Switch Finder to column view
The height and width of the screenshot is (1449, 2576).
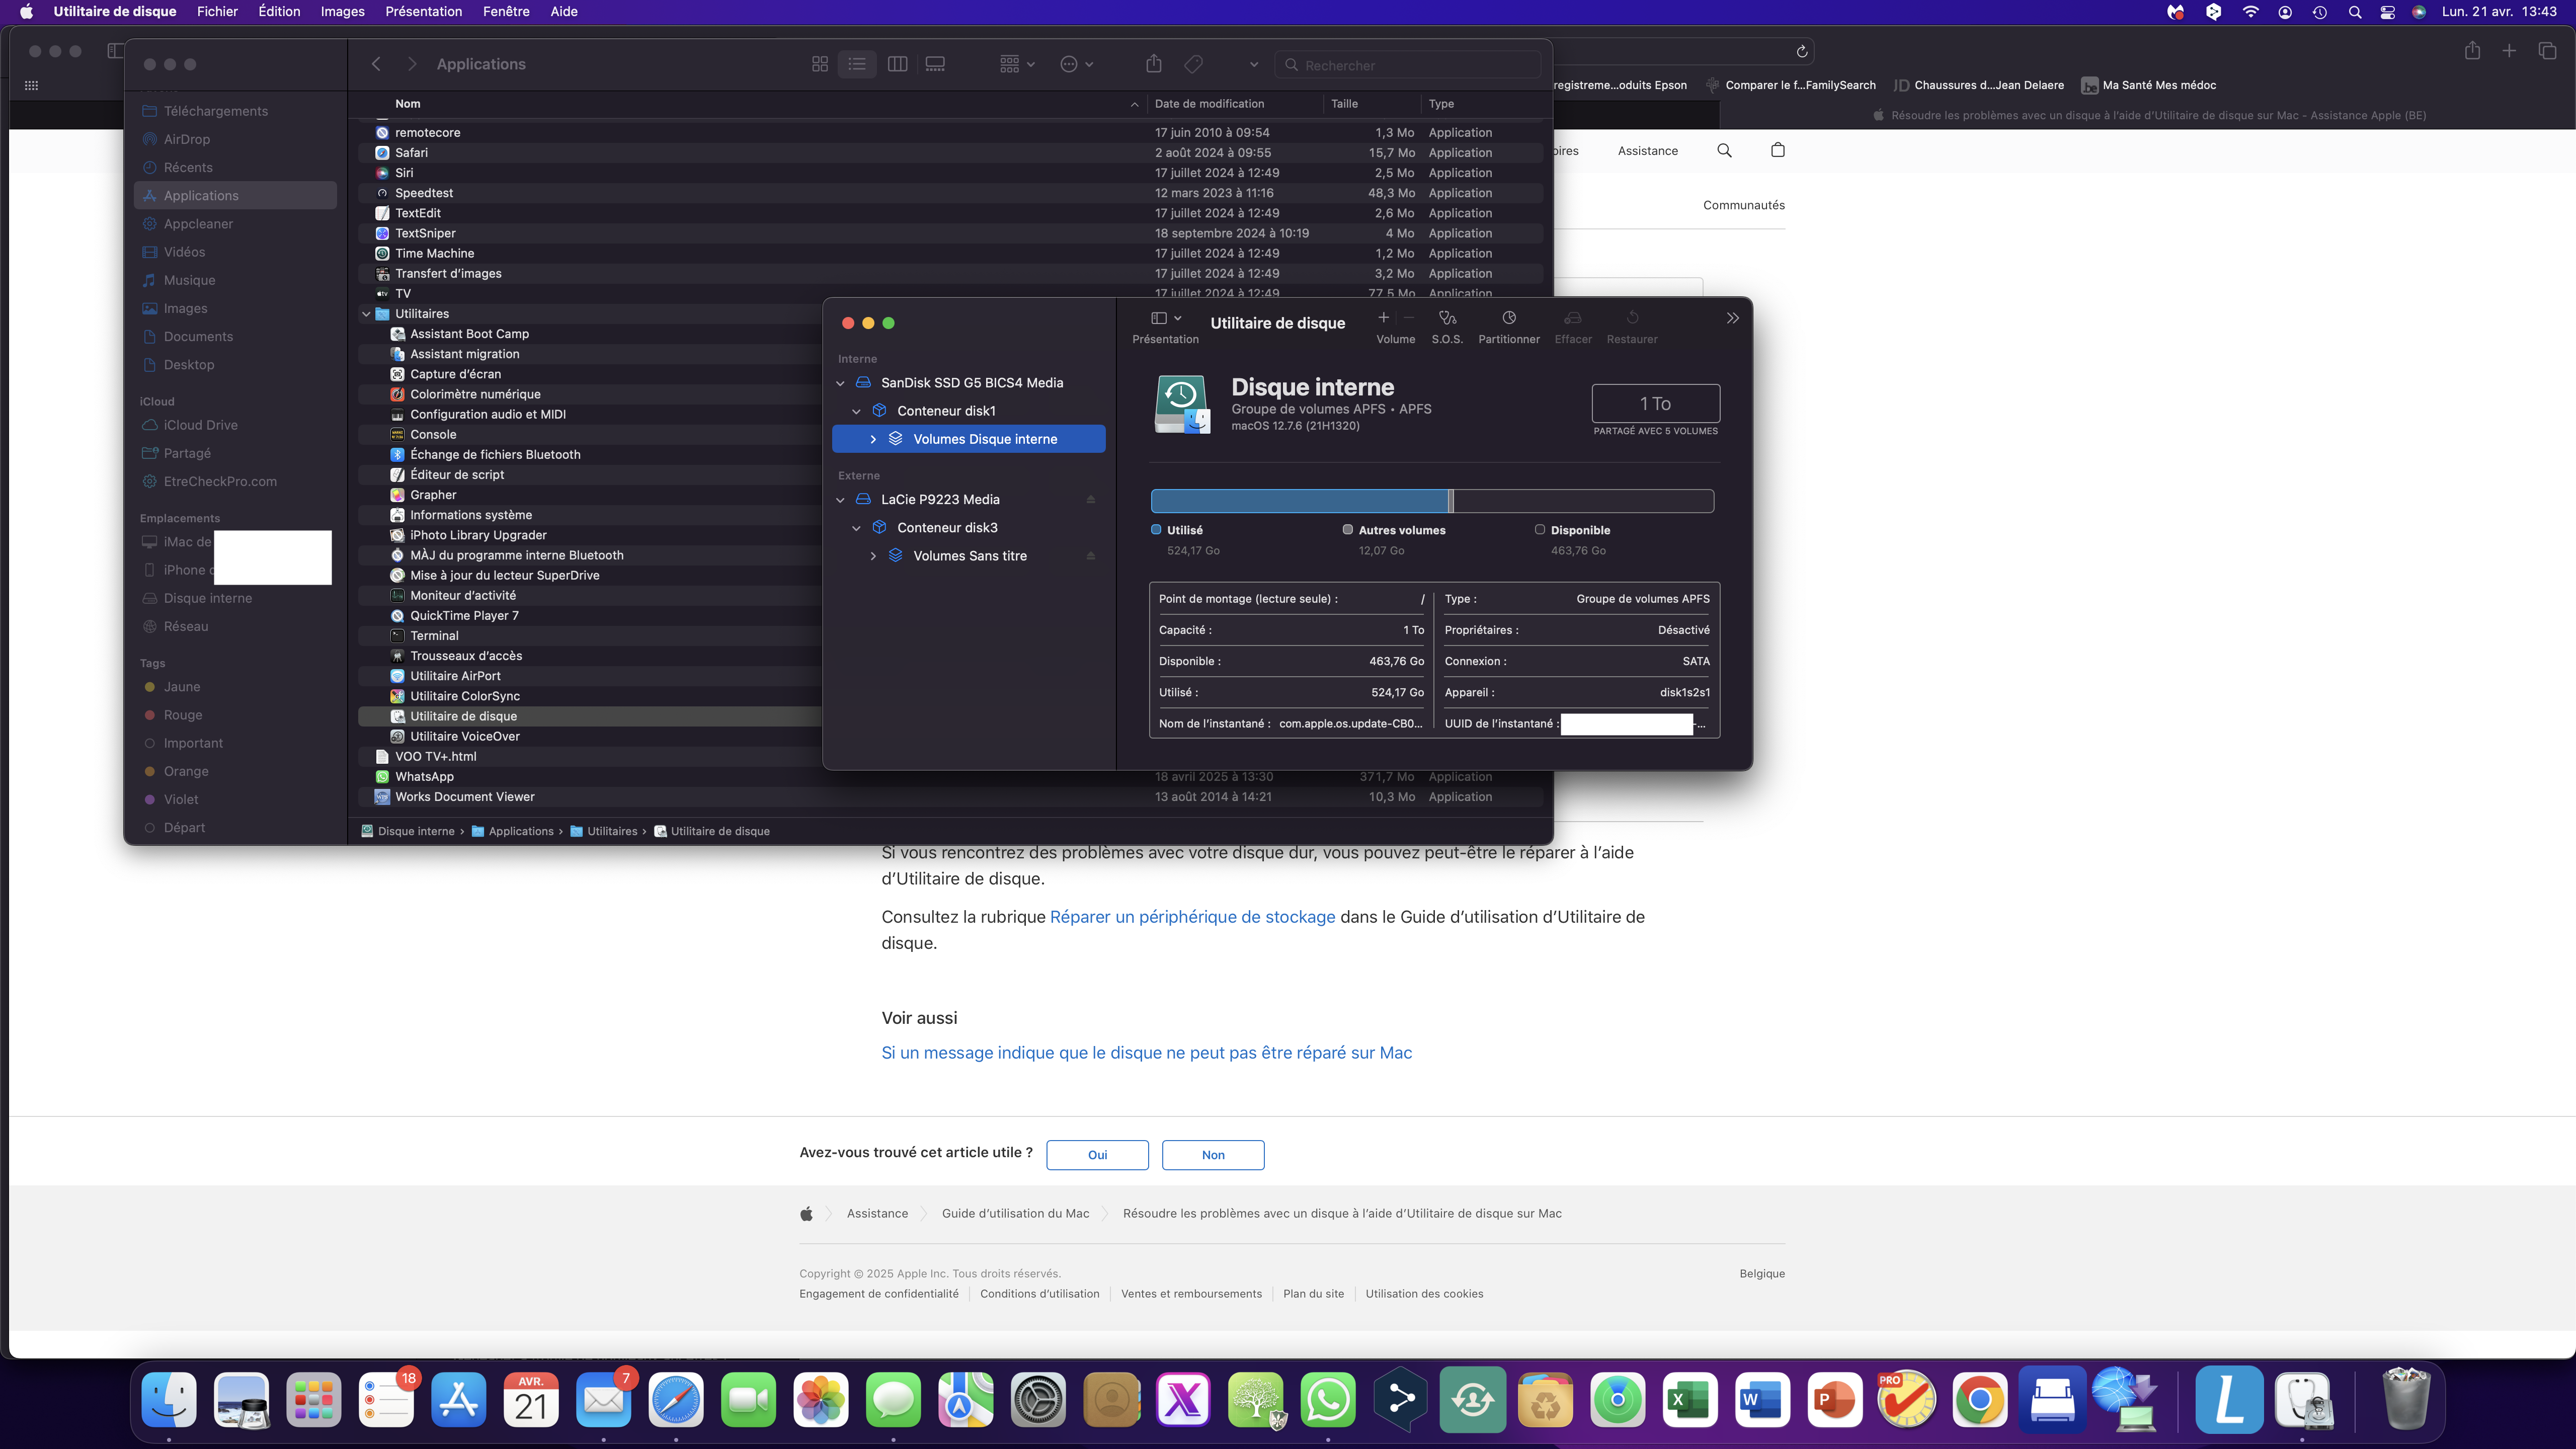coord(897,64)
